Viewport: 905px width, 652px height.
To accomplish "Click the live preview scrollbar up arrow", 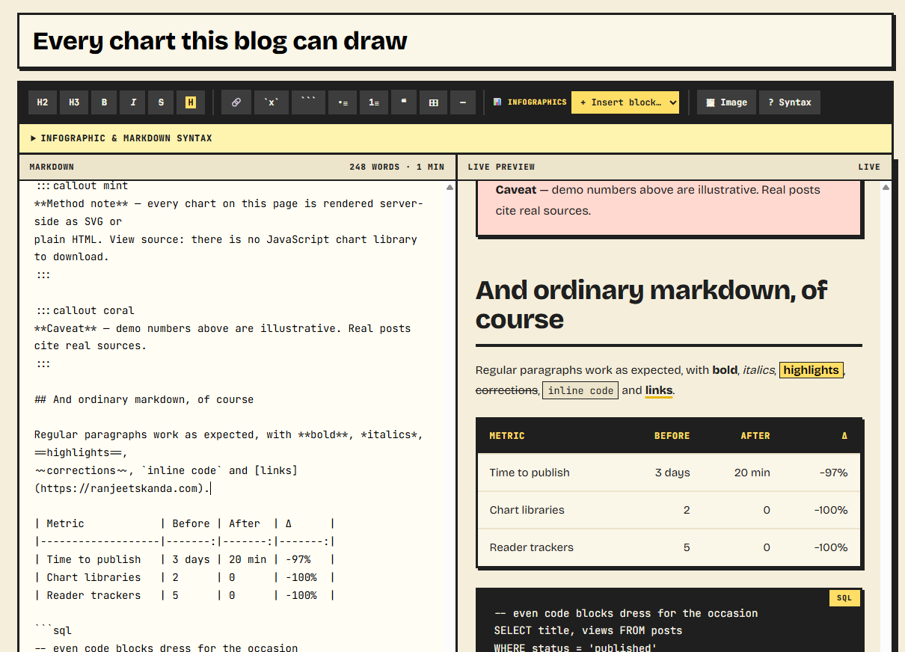I will pyautogui.click(x=886, y=188).
